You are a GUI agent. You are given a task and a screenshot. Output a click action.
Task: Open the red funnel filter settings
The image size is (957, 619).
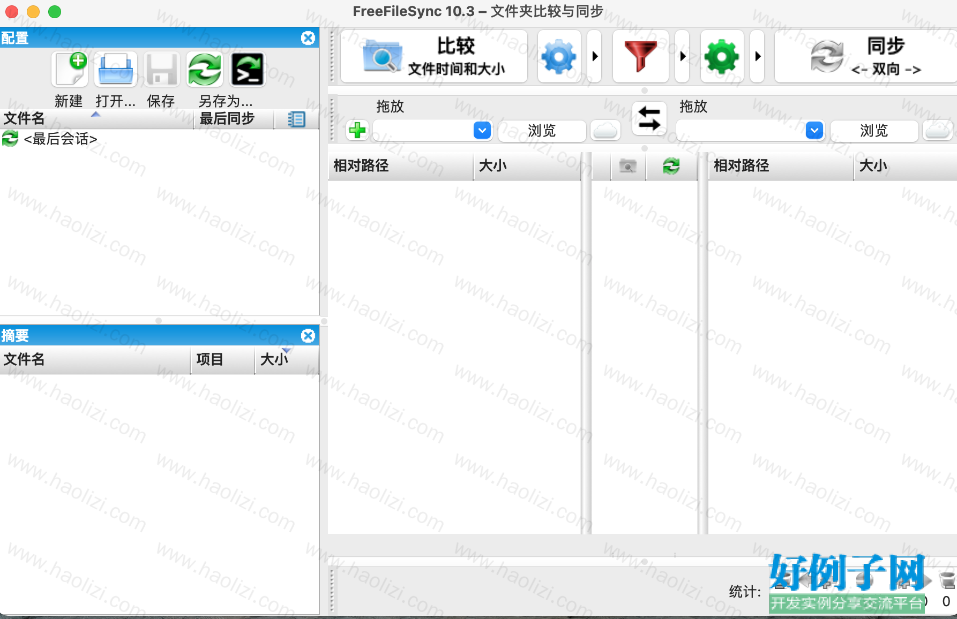[x=640, y=56]
